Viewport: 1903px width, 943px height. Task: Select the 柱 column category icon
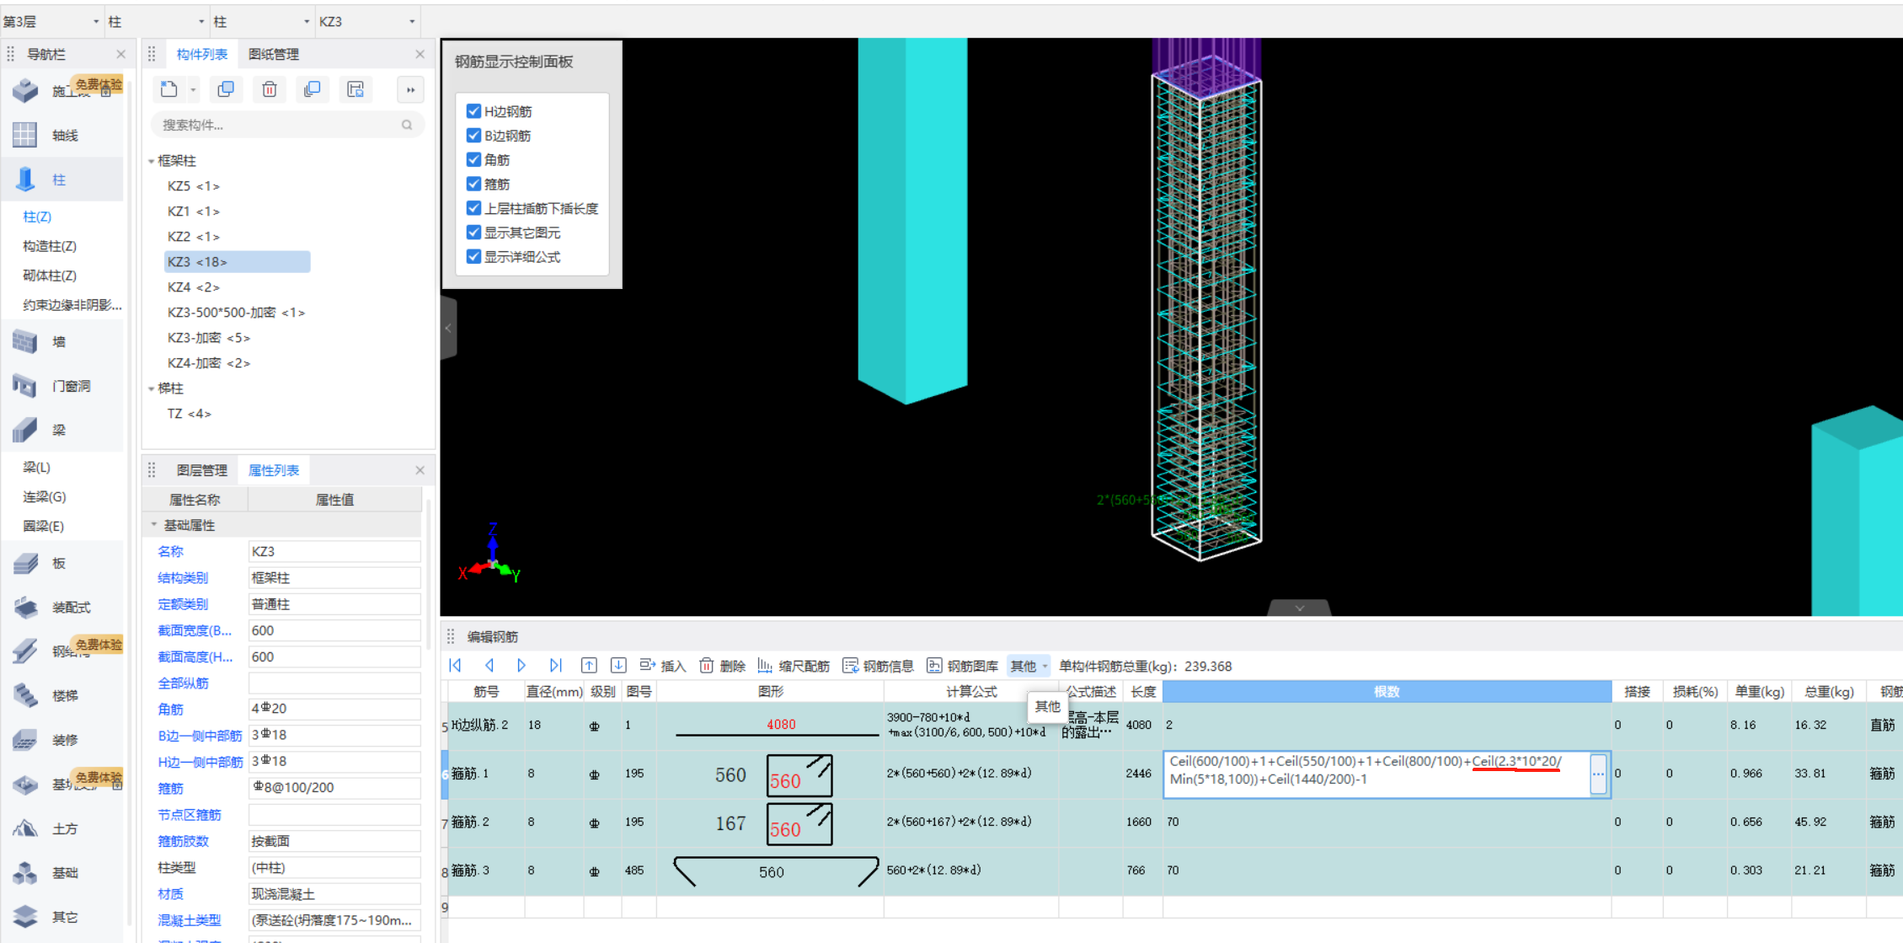tap(25, 179)
